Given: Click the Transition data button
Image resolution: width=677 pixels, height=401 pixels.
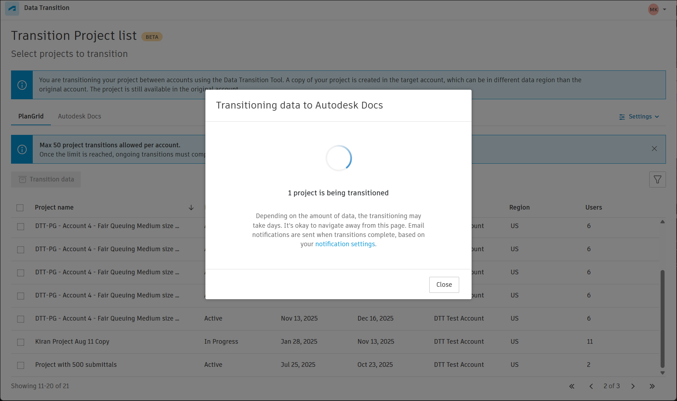Looking at the screenshot, I should (46, 179).
